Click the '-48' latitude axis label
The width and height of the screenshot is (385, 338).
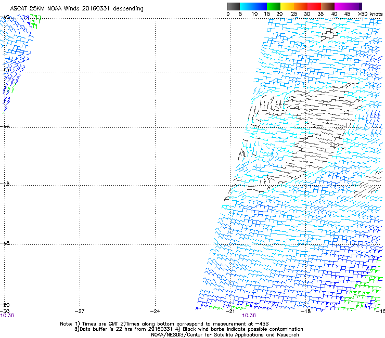[x=5, y=243]
